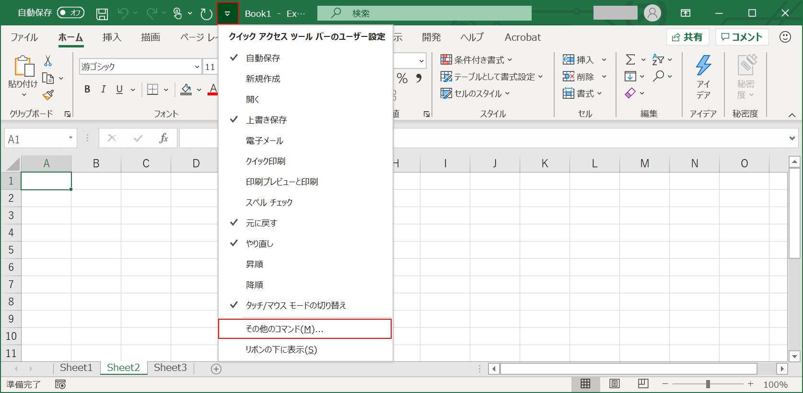Apply Italic formatting

pos(103,89)
